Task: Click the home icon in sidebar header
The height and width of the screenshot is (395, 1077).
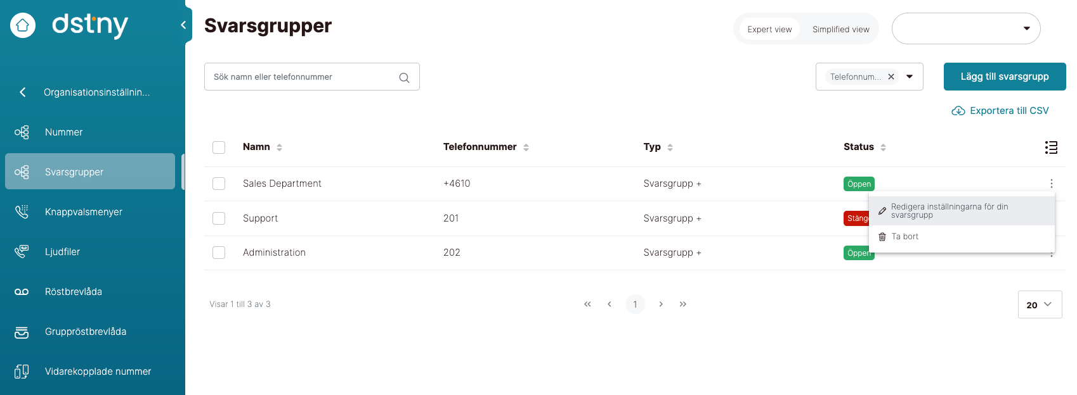Action: [x=23, y=25]
